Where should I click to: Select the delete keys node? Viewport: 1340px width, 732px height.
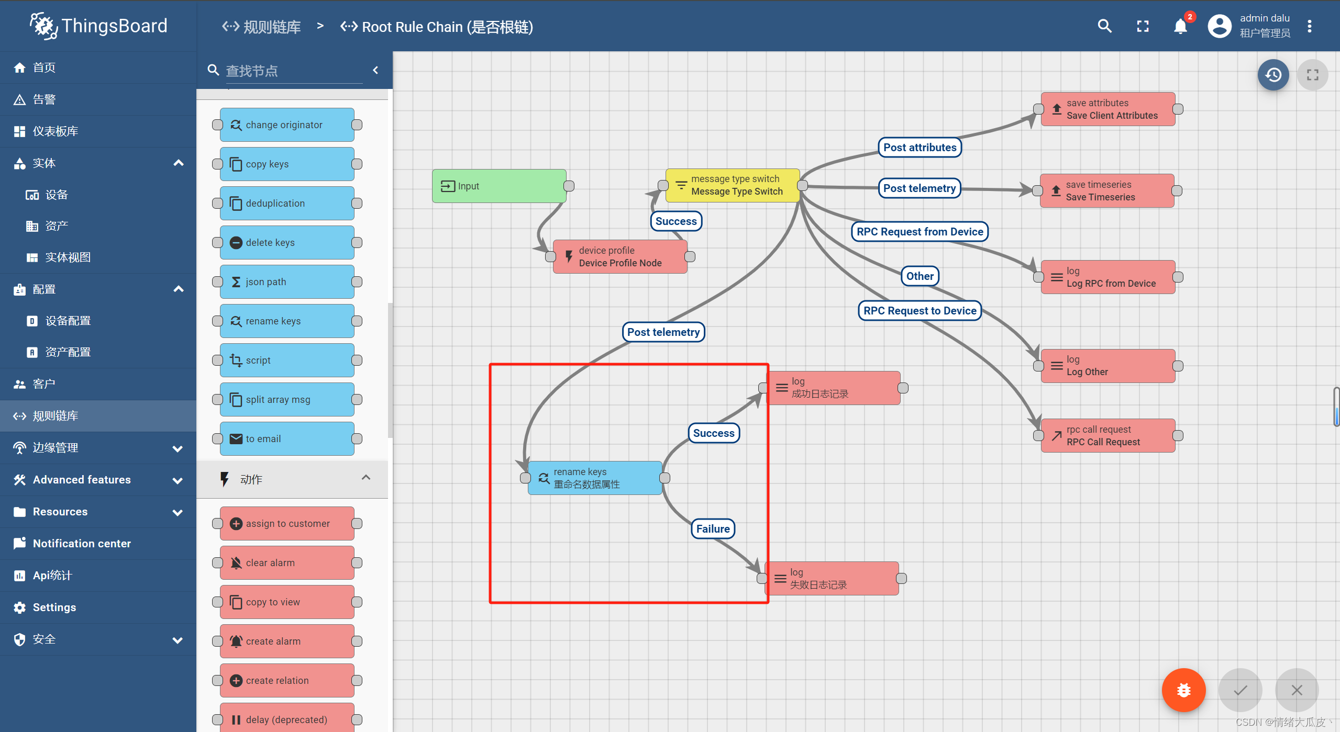[x=287, y=242]
